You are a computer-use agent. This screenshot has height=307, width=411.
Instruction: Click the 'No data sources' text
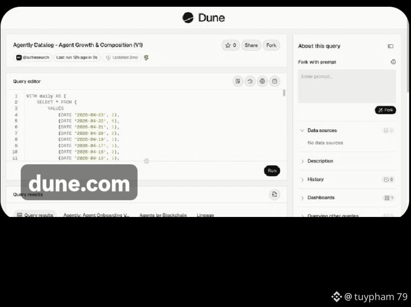[x=325, y=143]
